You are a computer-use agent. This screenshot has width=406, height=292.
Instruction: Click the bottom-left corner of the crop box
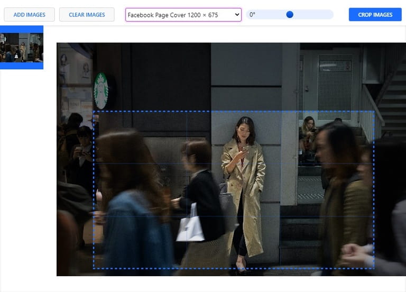(94, 268)
